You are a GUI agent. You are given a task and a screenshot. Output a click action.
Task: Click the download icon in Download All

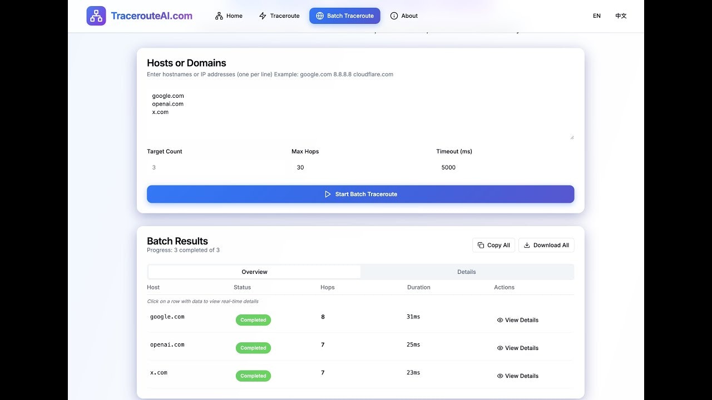pos(527,245)
